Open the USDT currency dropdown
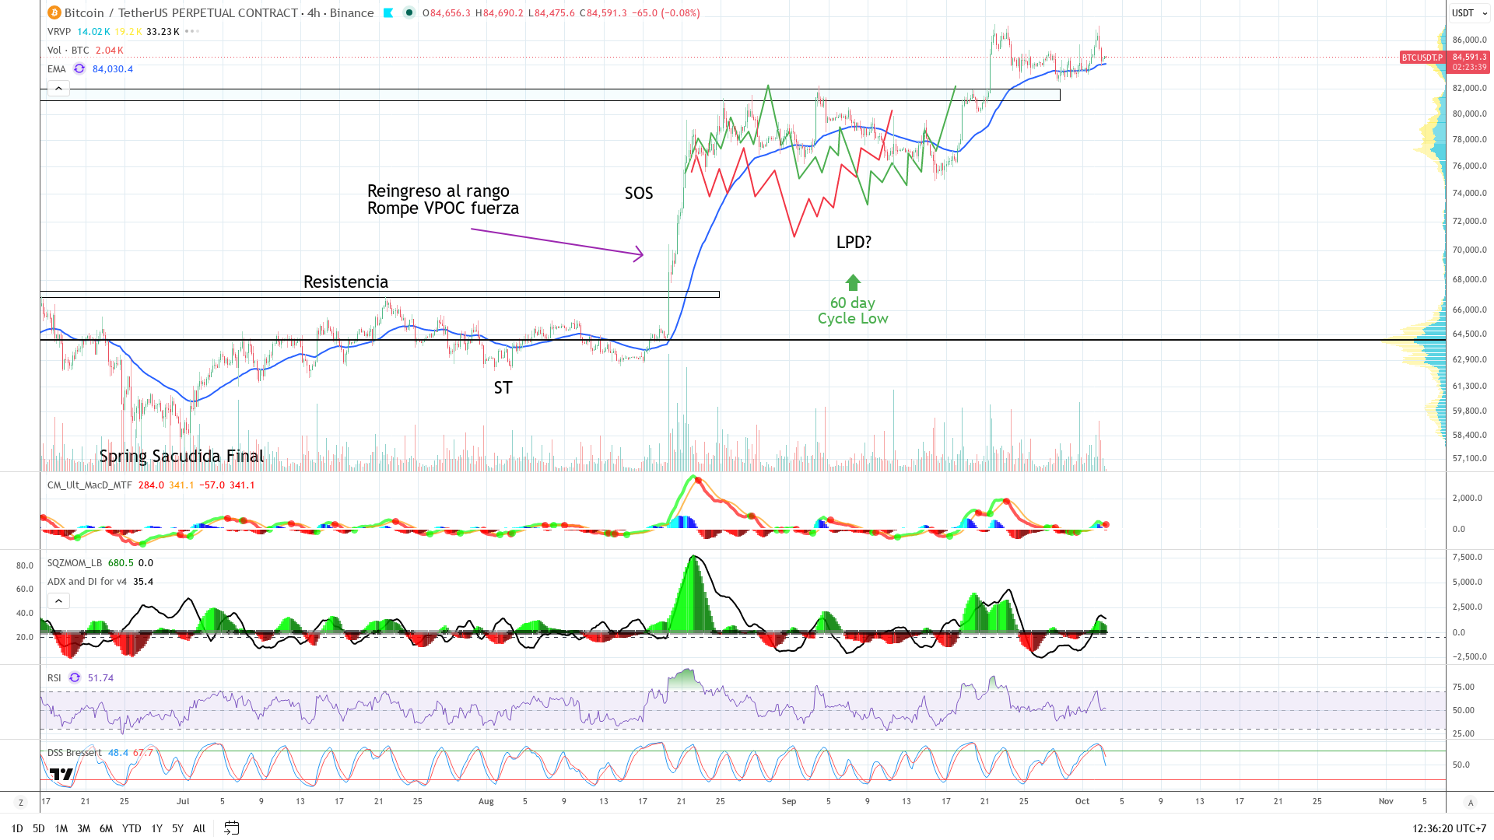This screenshot has height=840, width=1494. 1469,12
